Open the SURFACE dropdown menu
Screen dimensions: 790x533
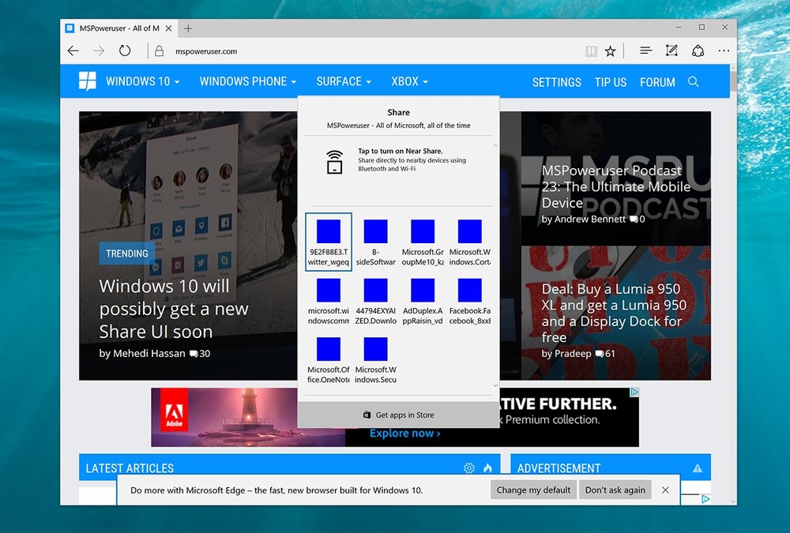tap(344, 81)
